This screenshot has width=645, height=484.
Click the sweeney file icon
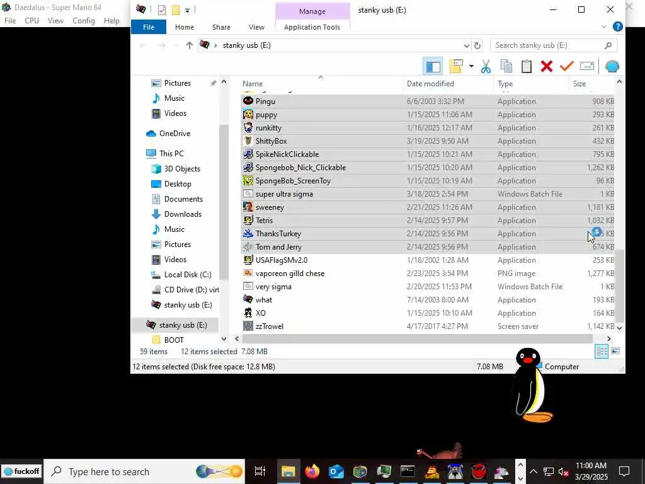pos(248,207)
